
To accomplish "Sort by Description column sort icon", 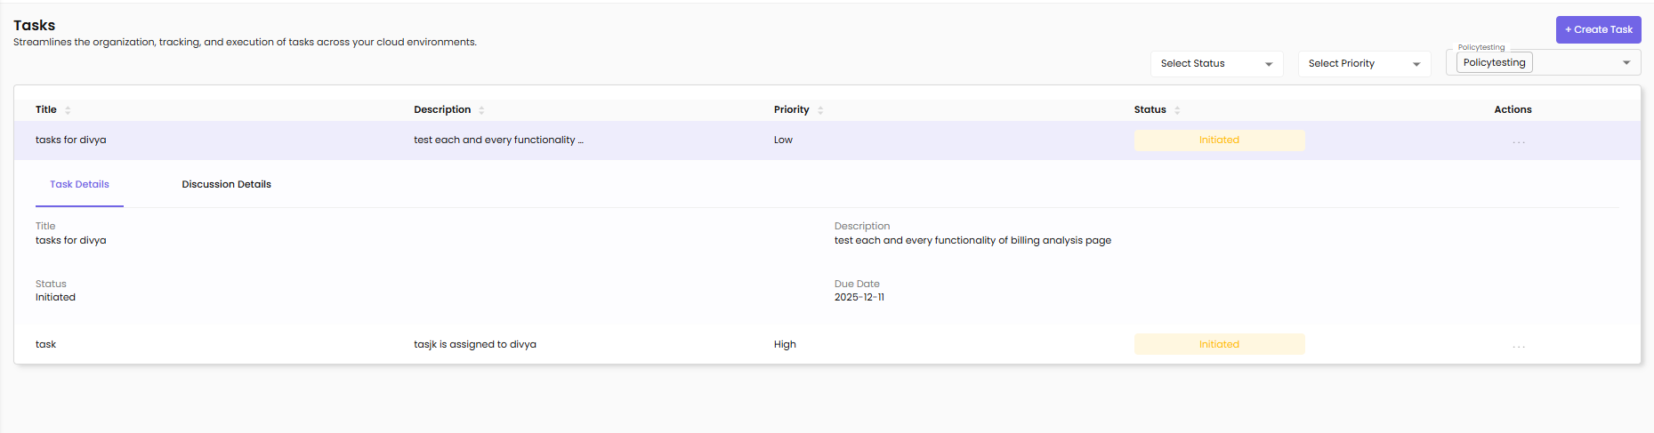I will 481,110.
